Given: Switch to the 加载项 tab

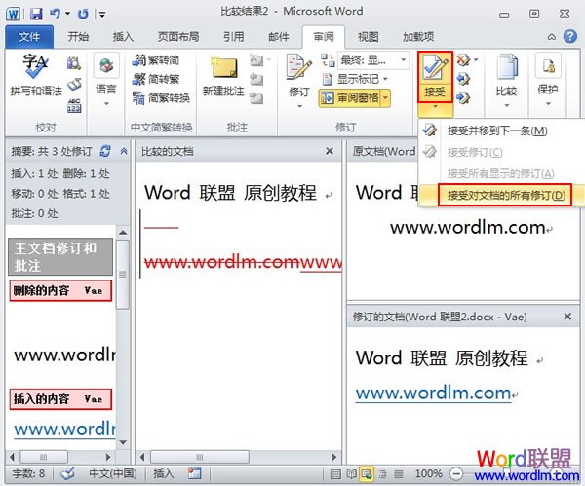Looking at the screenshot, I should tap(418, 37).
